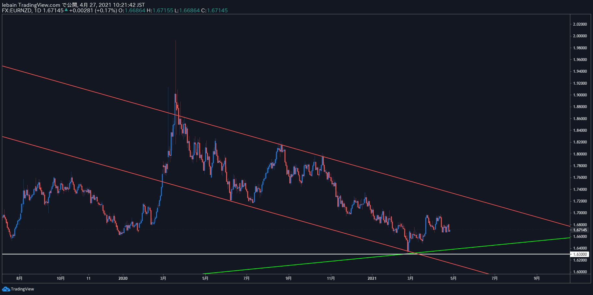Image resolution: width=593 pixels, height=295 pixels.
Task: Click the low value L:1.66864
Action: (187, 10)
